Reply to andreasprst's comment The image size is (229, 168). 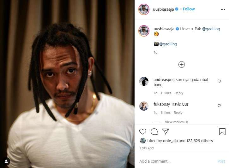click(179, 93)
